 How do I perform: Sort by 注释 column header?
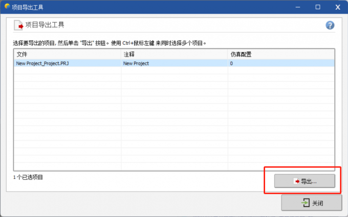(x=175, y=54)
